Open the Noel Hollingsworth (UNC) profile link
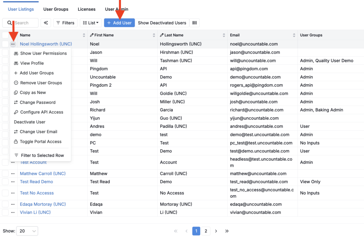 tap(46, 44)
